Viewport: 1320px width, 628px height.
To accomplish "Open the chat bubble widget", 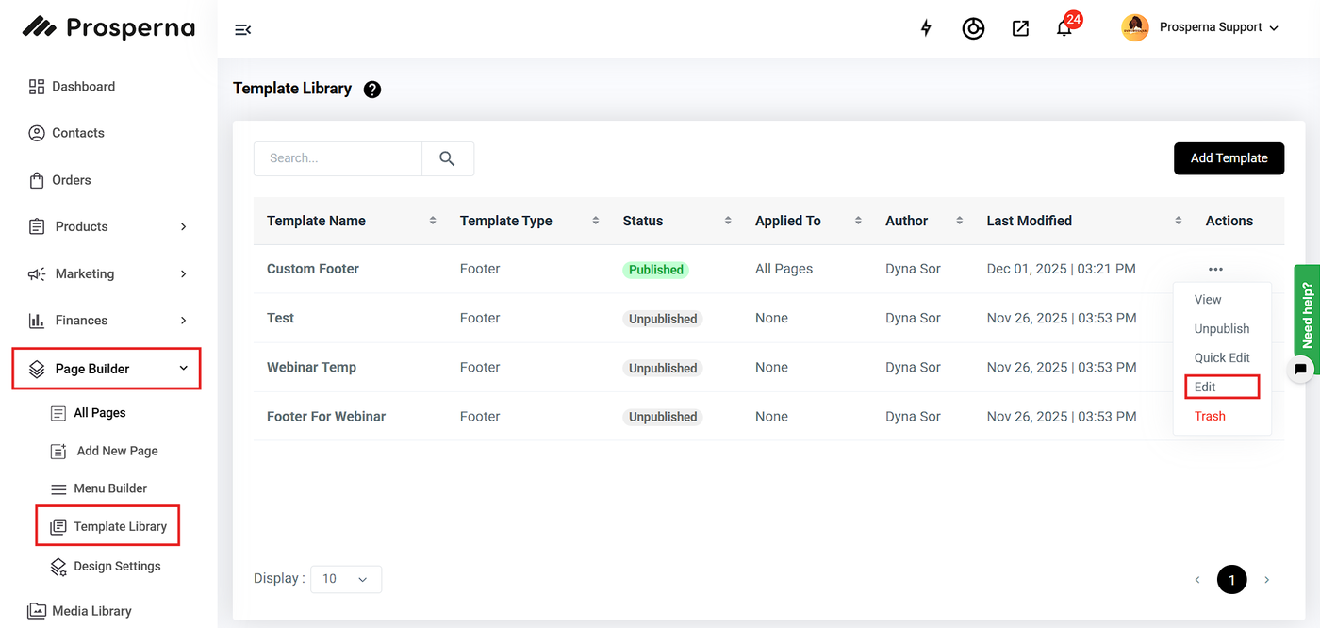I will [x=1300, y=369].
